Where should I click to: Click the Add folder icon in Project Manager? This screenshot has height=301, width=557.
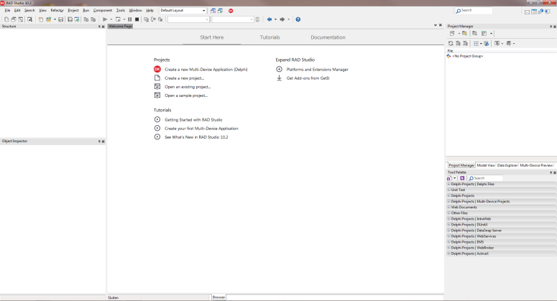(x=464, y=33)
